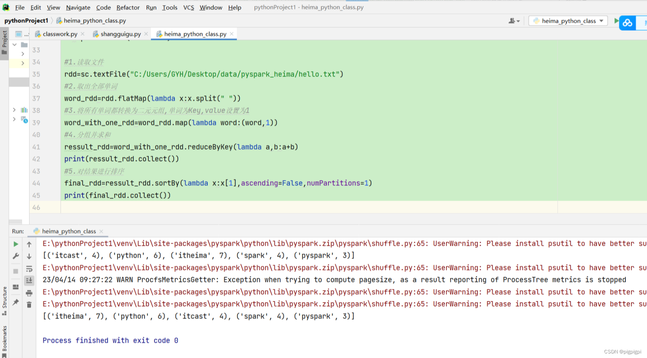Click pythonProject1 breadcrumb
The width and height of the screenshot is (647, 358).
coord(26,21)
